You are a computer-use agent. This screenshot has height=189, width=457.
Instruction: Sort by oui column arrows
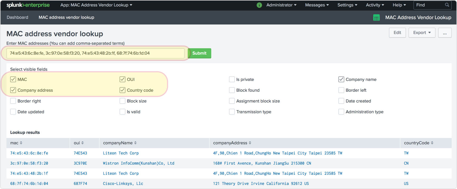click(82, 143)
